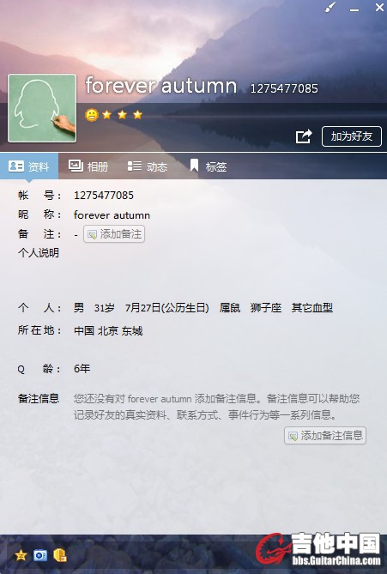This screenshot has height=574, width=387.
Task: Select the 标签 tags tab
Action: pyautogui.click(x=208, y=166)
